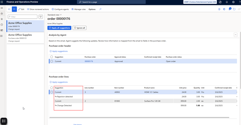Screen dimensions: 241x125
Task: Click item number A0002 cell
Action: click(x=117, y=92)
